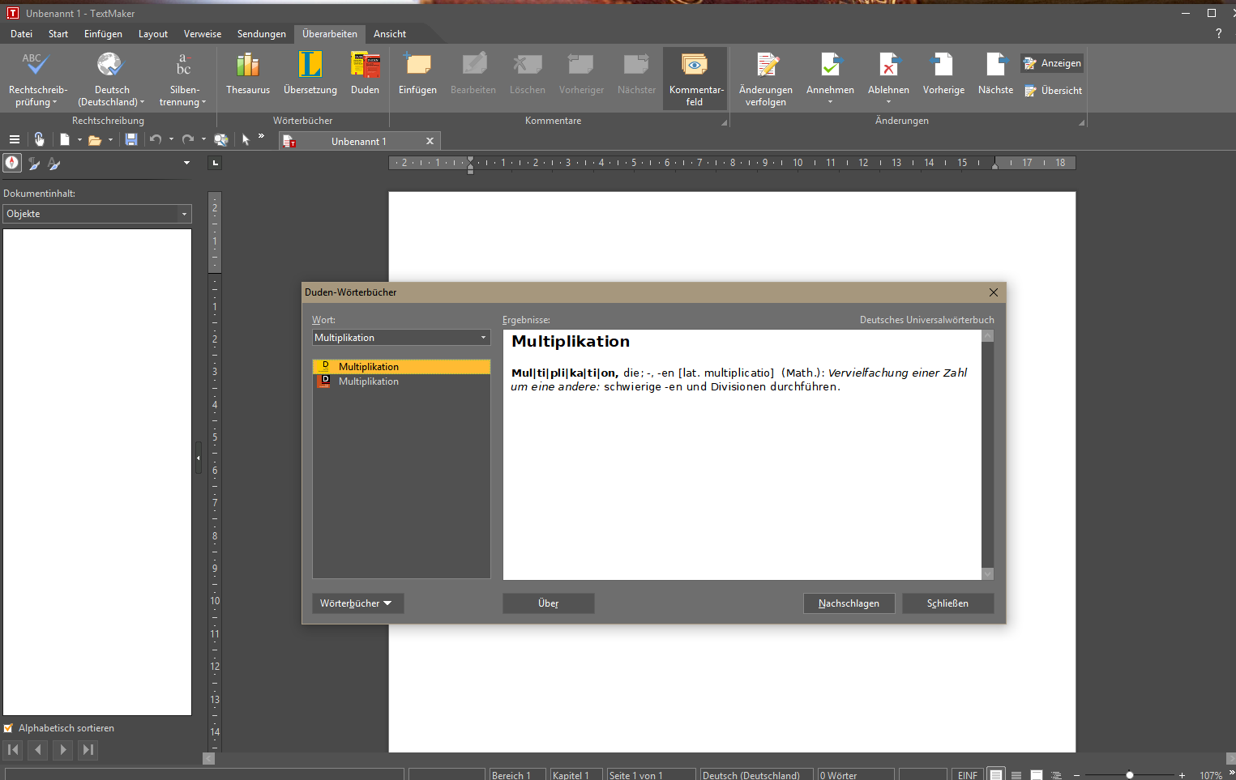Image resolution: width=1236 pixels, height=780 pixels.
Task: Click the Über button in Duden dialog
Action: [x=549, y=603]
